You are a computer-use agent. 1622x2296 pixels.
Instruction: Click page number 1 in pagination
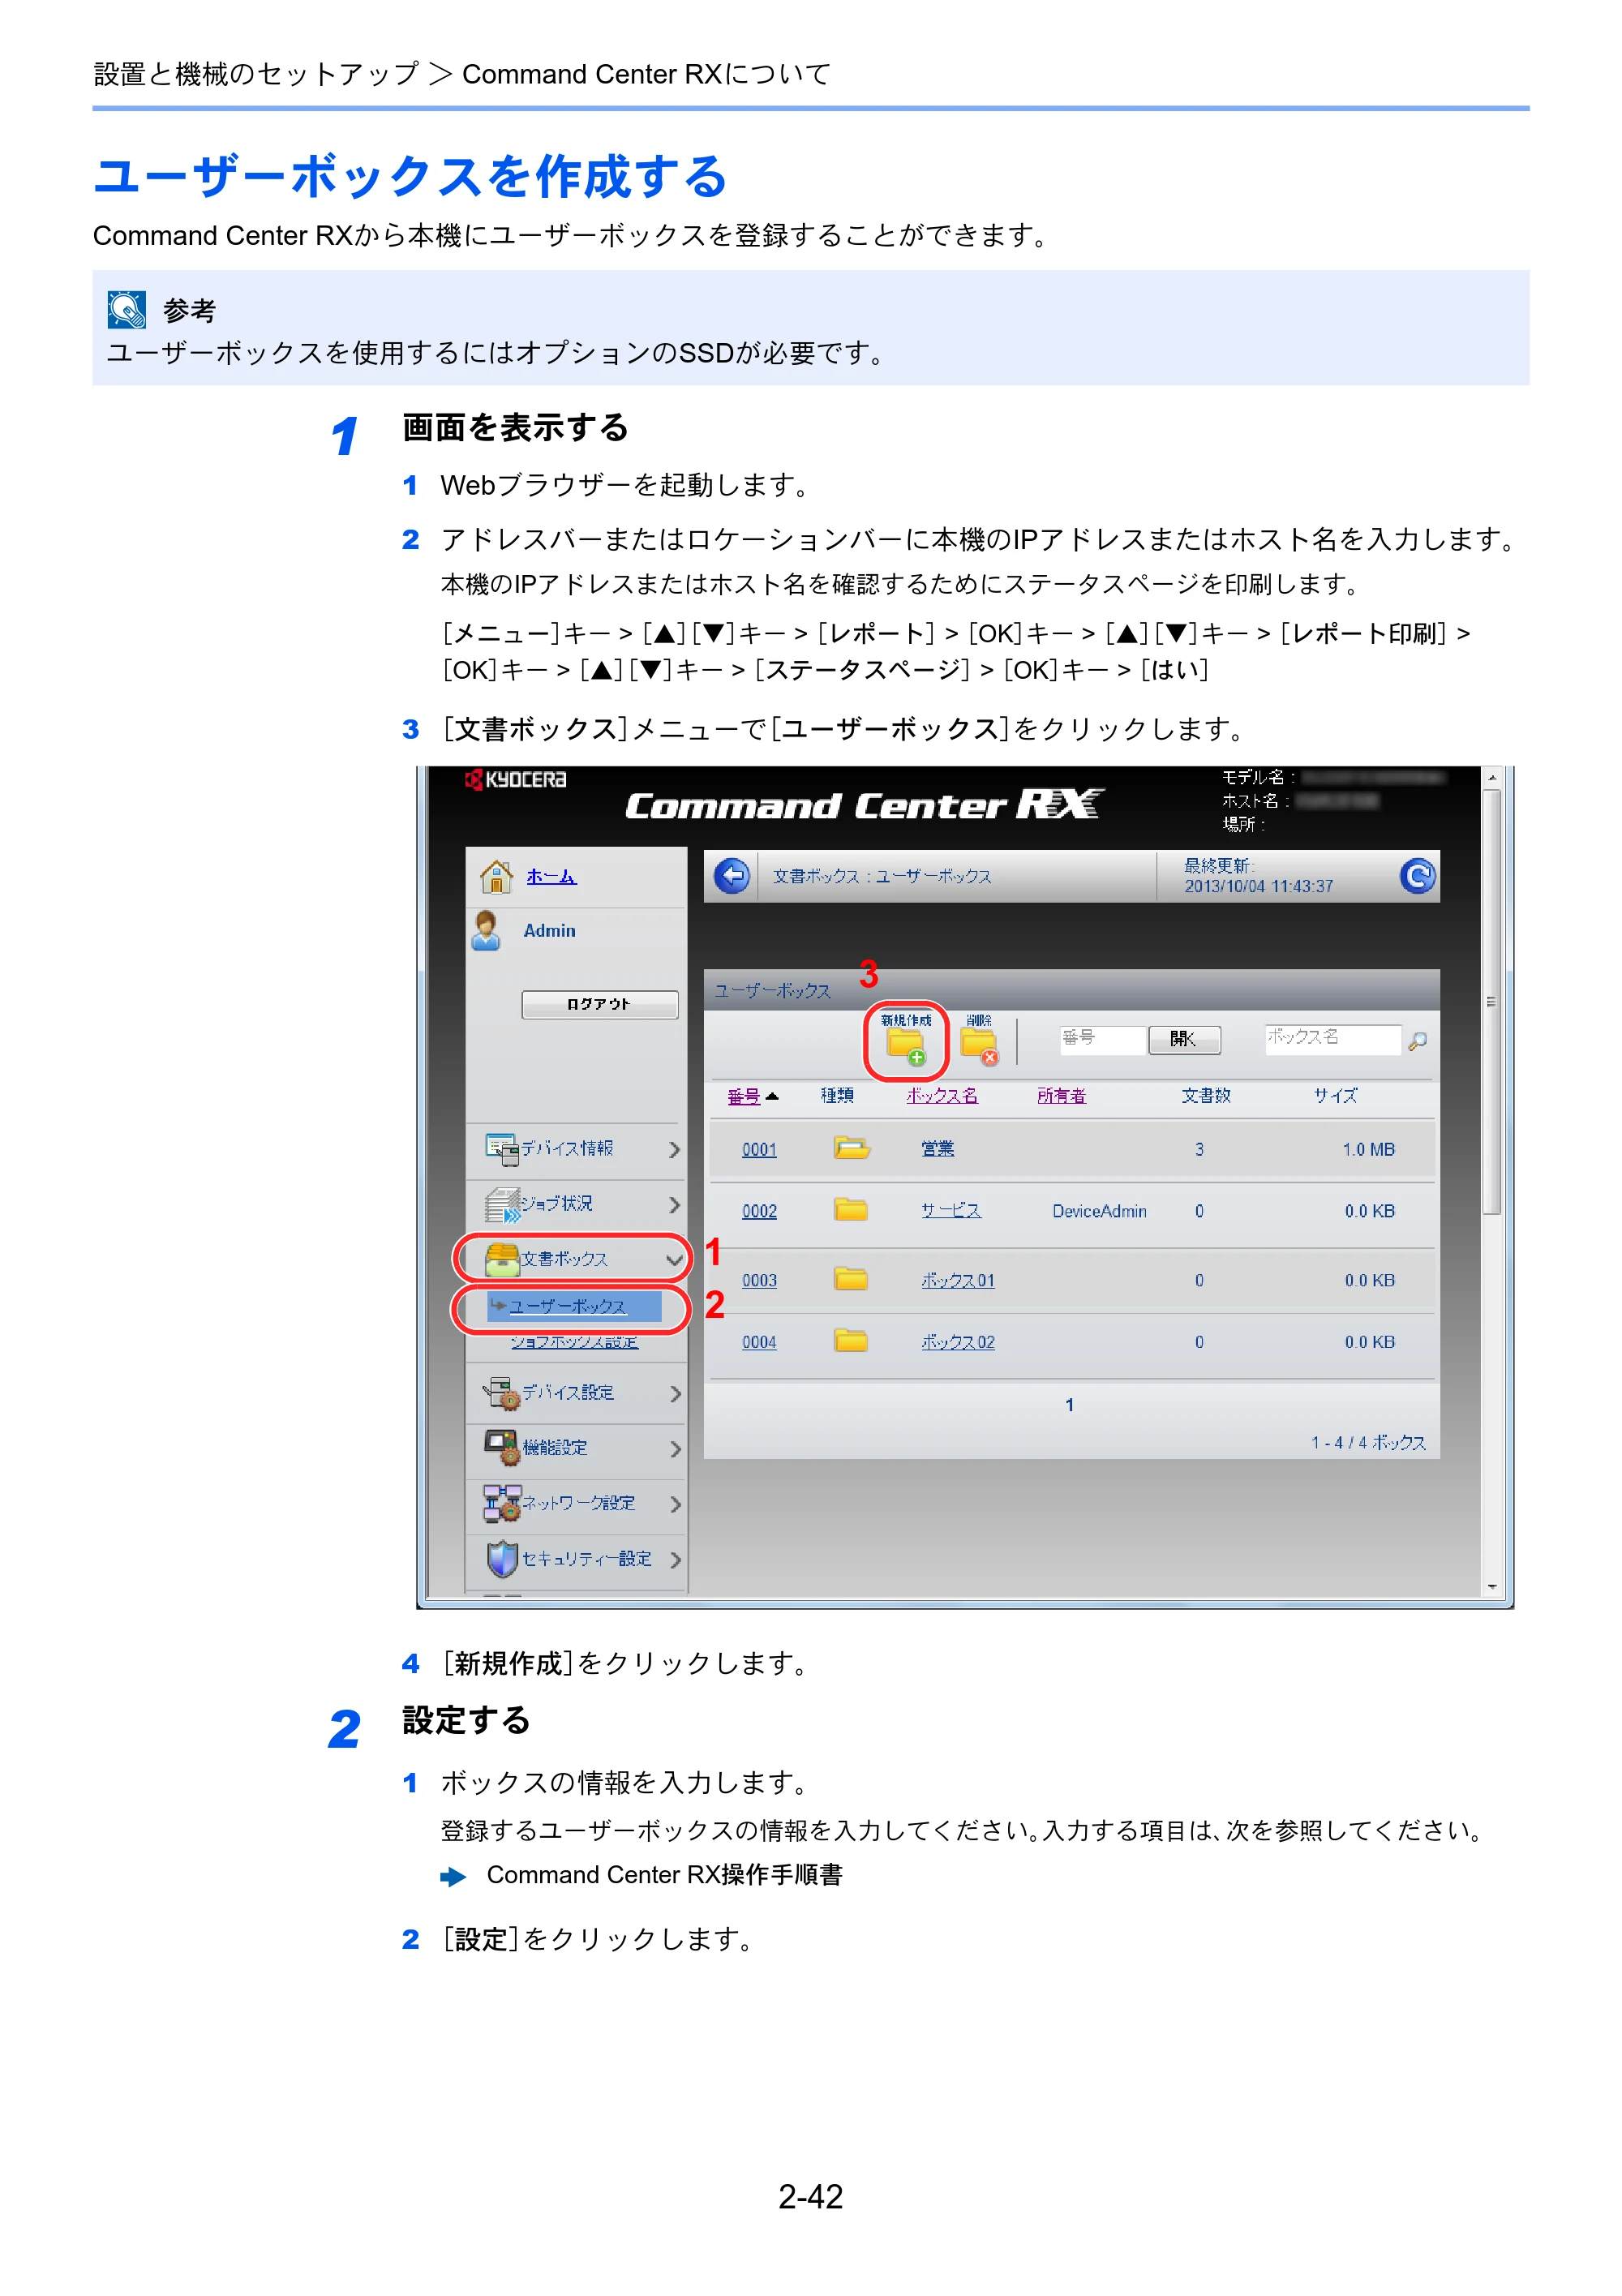click(1069, 1405)
